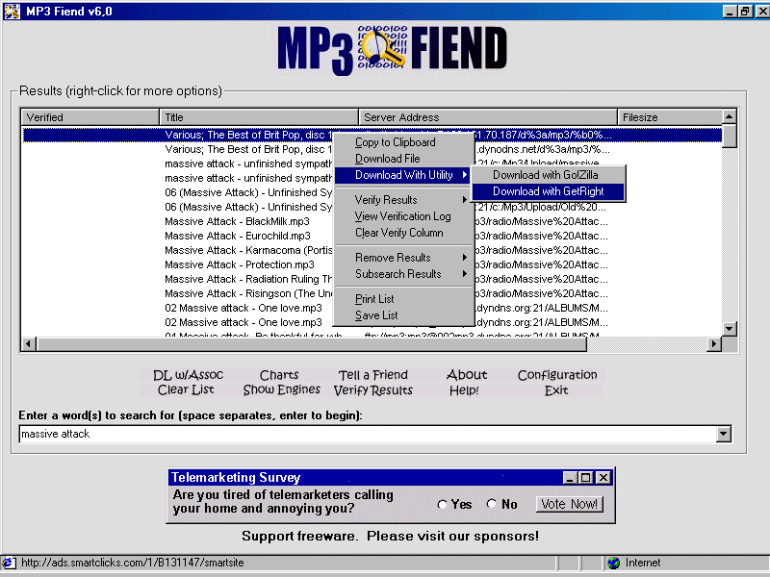Screen dimensions: 770x577
Task: Open View Verification Log
Action: [402, 216]
